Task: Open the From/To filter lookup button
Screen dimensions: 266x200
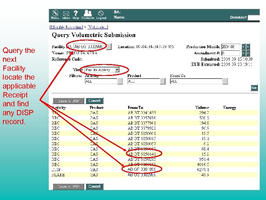Action: click(225, 81)
